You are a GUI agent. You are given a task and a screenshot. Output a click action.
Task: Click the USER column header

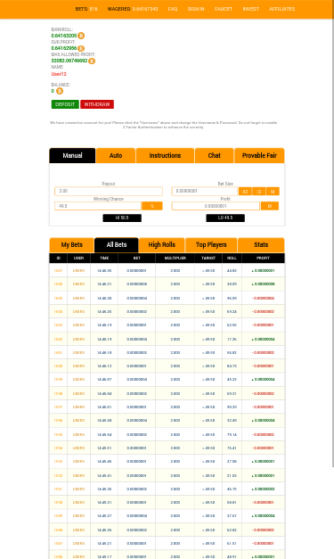click(78, 259)
